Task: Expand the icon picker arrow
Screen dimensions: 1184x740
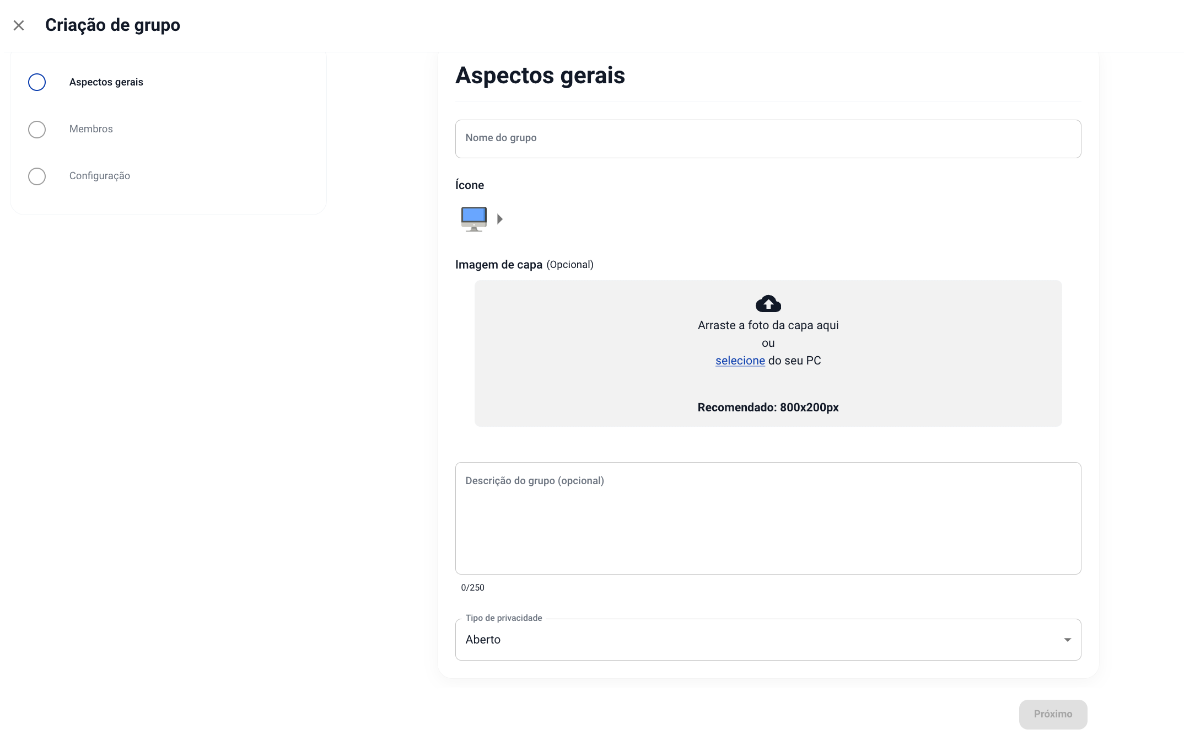Action: (499, 219)
